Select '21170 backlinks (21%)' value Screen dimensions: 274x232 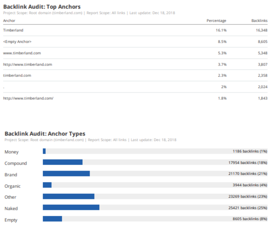tap(248, 174)
